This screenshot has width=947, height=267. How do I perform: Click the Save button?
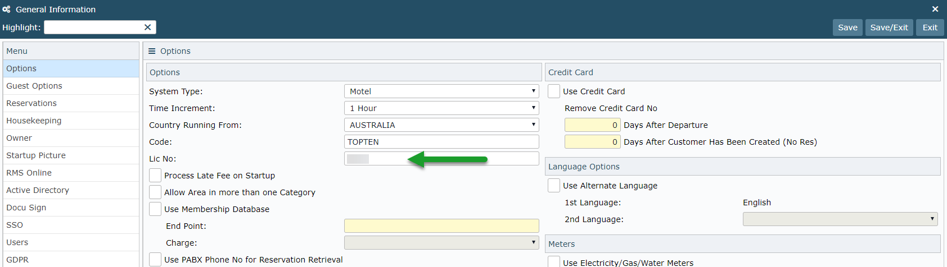pos(847,27)
